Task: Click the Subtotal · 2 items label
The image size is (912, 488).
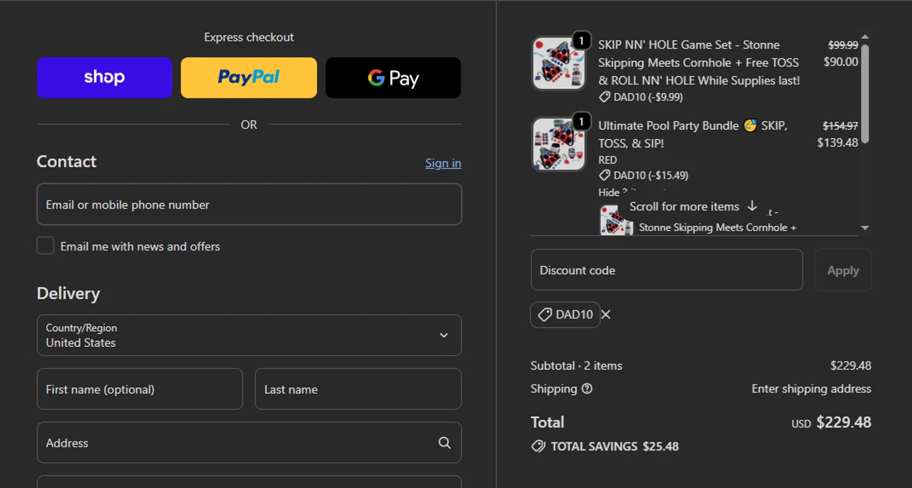Action: tap(576, 365)
